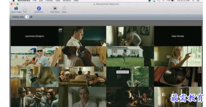Click the Revolutionary Road.mov window title

[107, 4]
